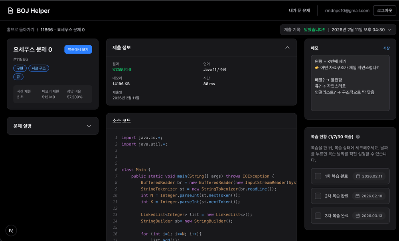Check the 1차 복습 완료 checkbox

[318, 176]
